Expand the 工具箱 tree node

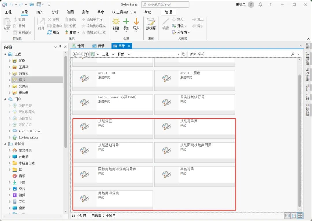tap(10, 67)
